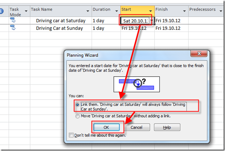
Task: Open Help from the Planning Wizard
Action: pyautogui.click(x=167, y=127)
